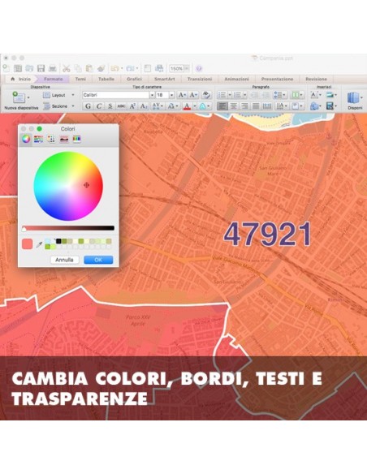Click the superscript A² button
Image resolution: width=367 pixels, height=474 pixels.
[x=132, y=106]
